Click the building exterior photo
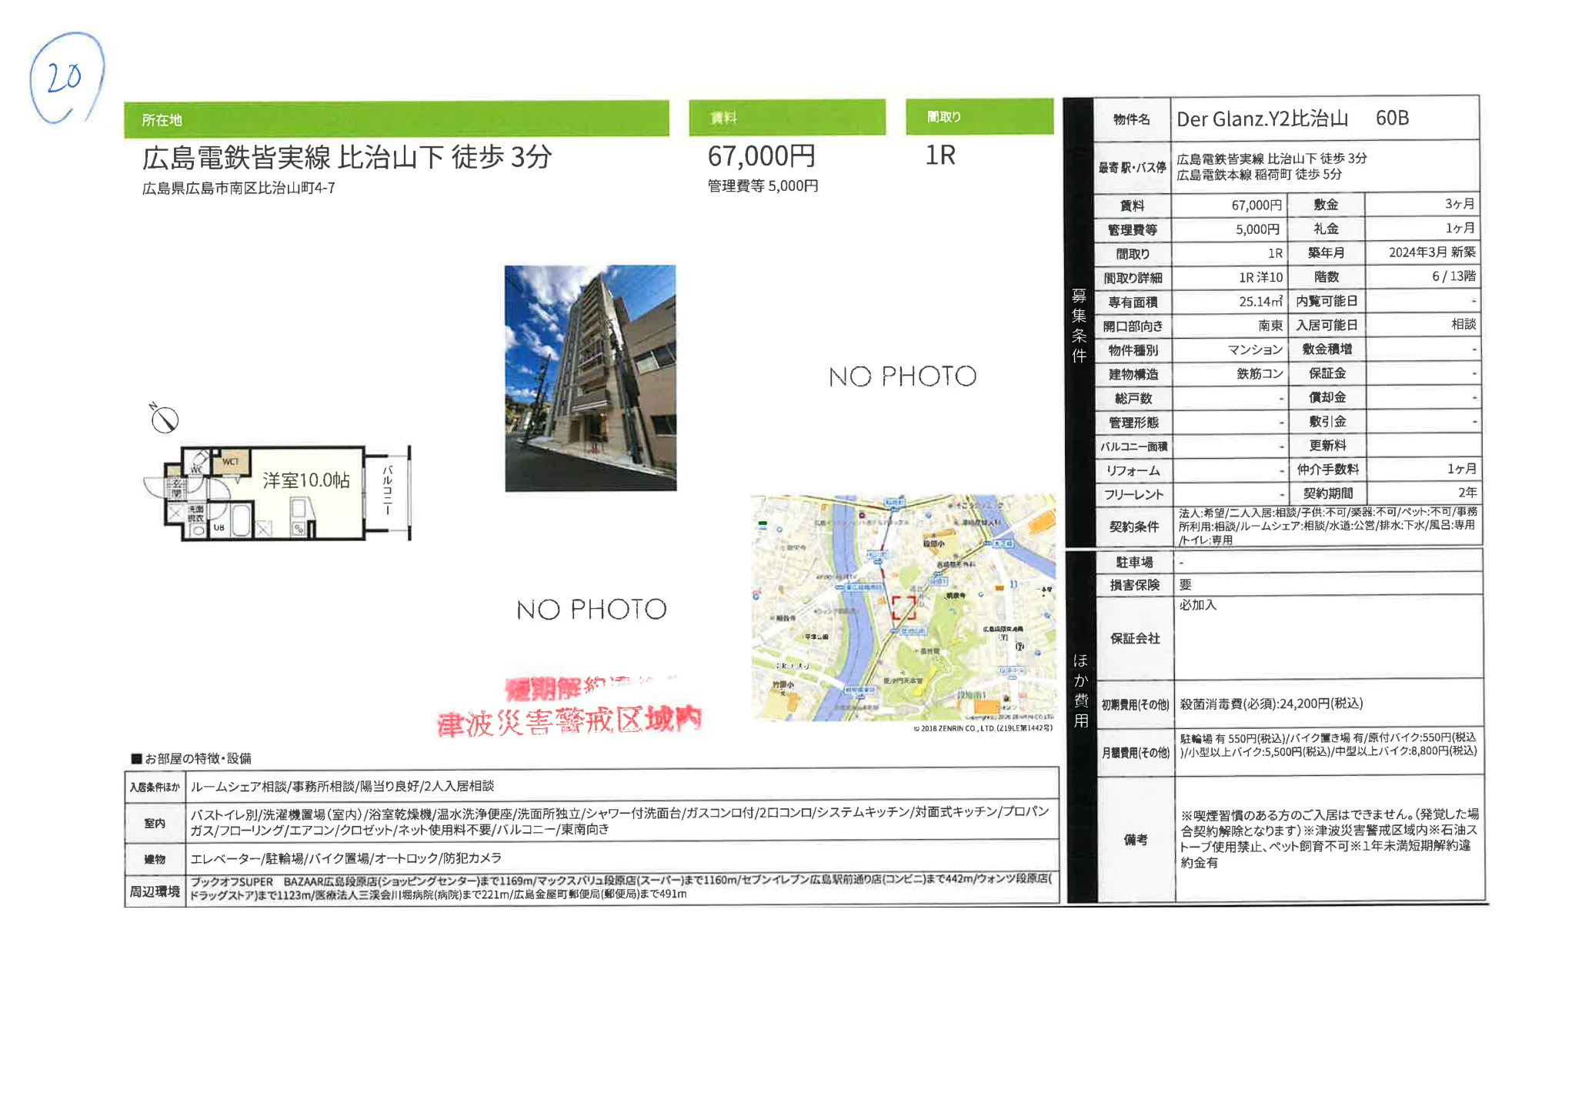The width and height of the screenshot is (1582, 1120). coord(590,378)
